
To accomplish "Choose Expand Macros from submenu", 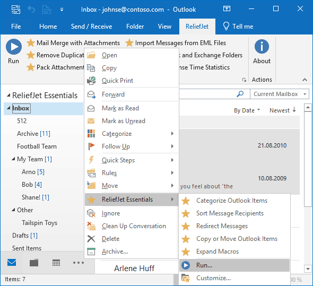I will pos(234,252).
